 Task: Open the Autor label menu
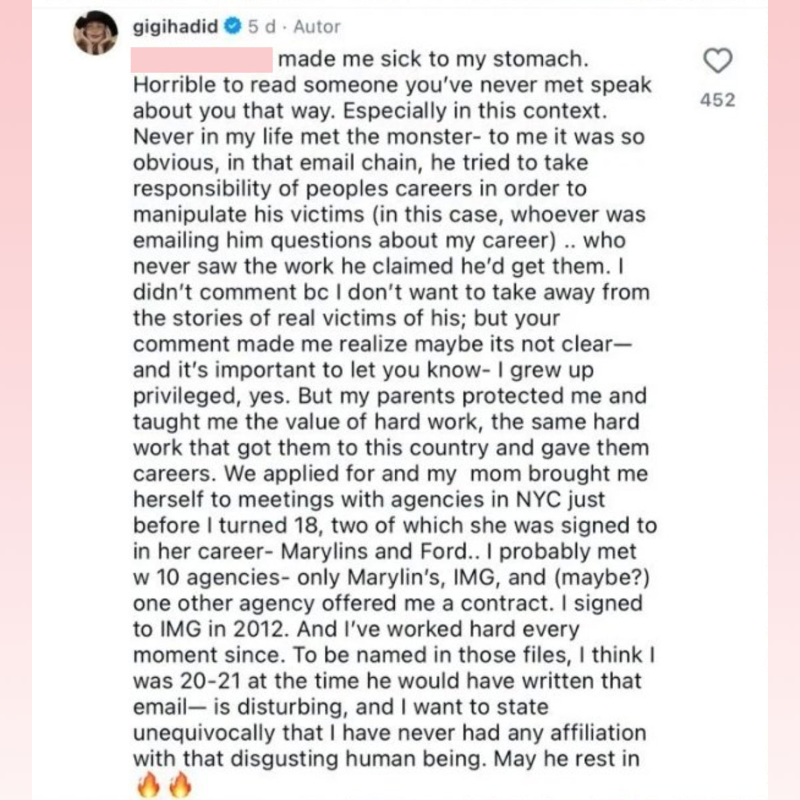tap(317, 27)
